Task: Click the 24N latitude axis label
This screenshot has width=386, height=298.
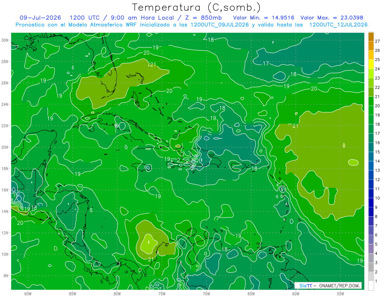Action: [x=5, y=104]
